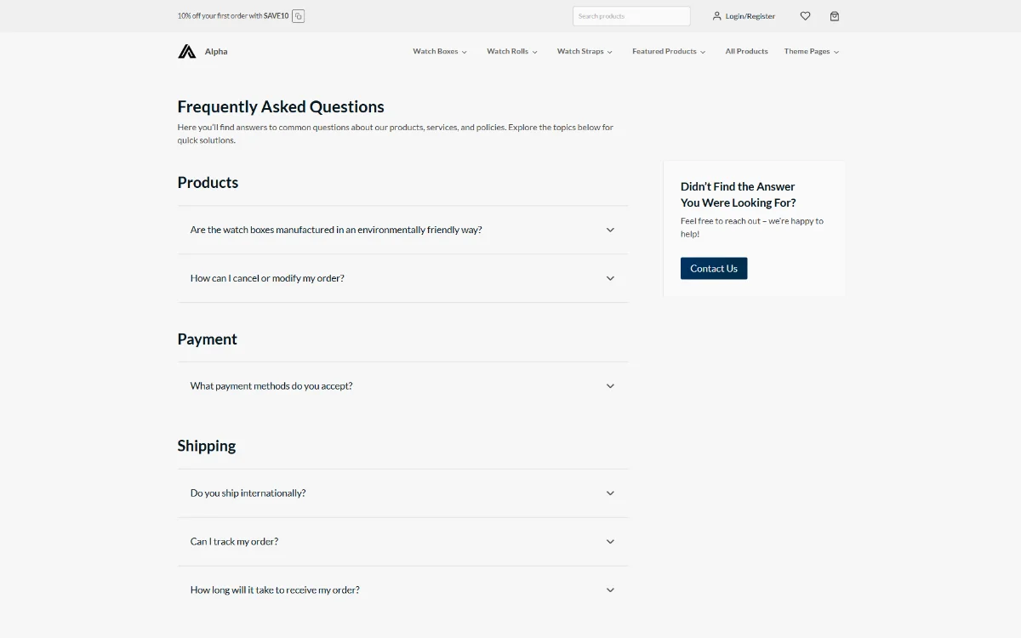Copy the SAVE10 coupon code
This screenshot has height=638, width=1021.
point(298,16)
